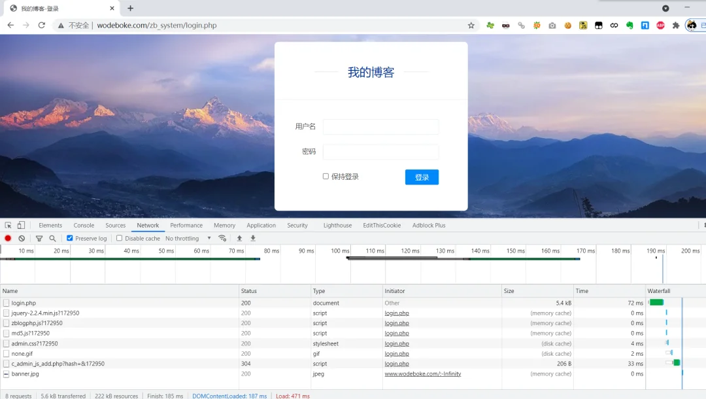This screenshot has width=706, height=399.
Task: Open the EditThisCookie tab
Action: coord(382,225)
